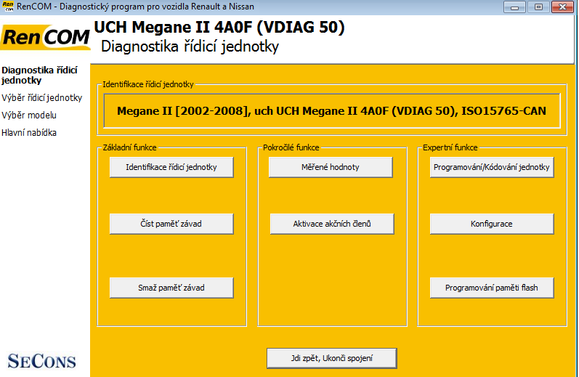Start Programování paměti flash
The width and height of the screenshot is (579, 377).
coord(492,288)
